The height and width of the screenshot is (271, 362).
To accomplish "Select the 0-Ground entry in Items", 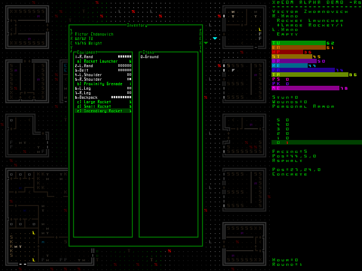I will pos(149,56).
